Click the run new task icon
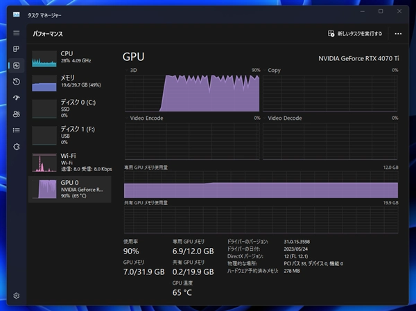This screenshot has width=416, height=311. click(x=331, y=34)
